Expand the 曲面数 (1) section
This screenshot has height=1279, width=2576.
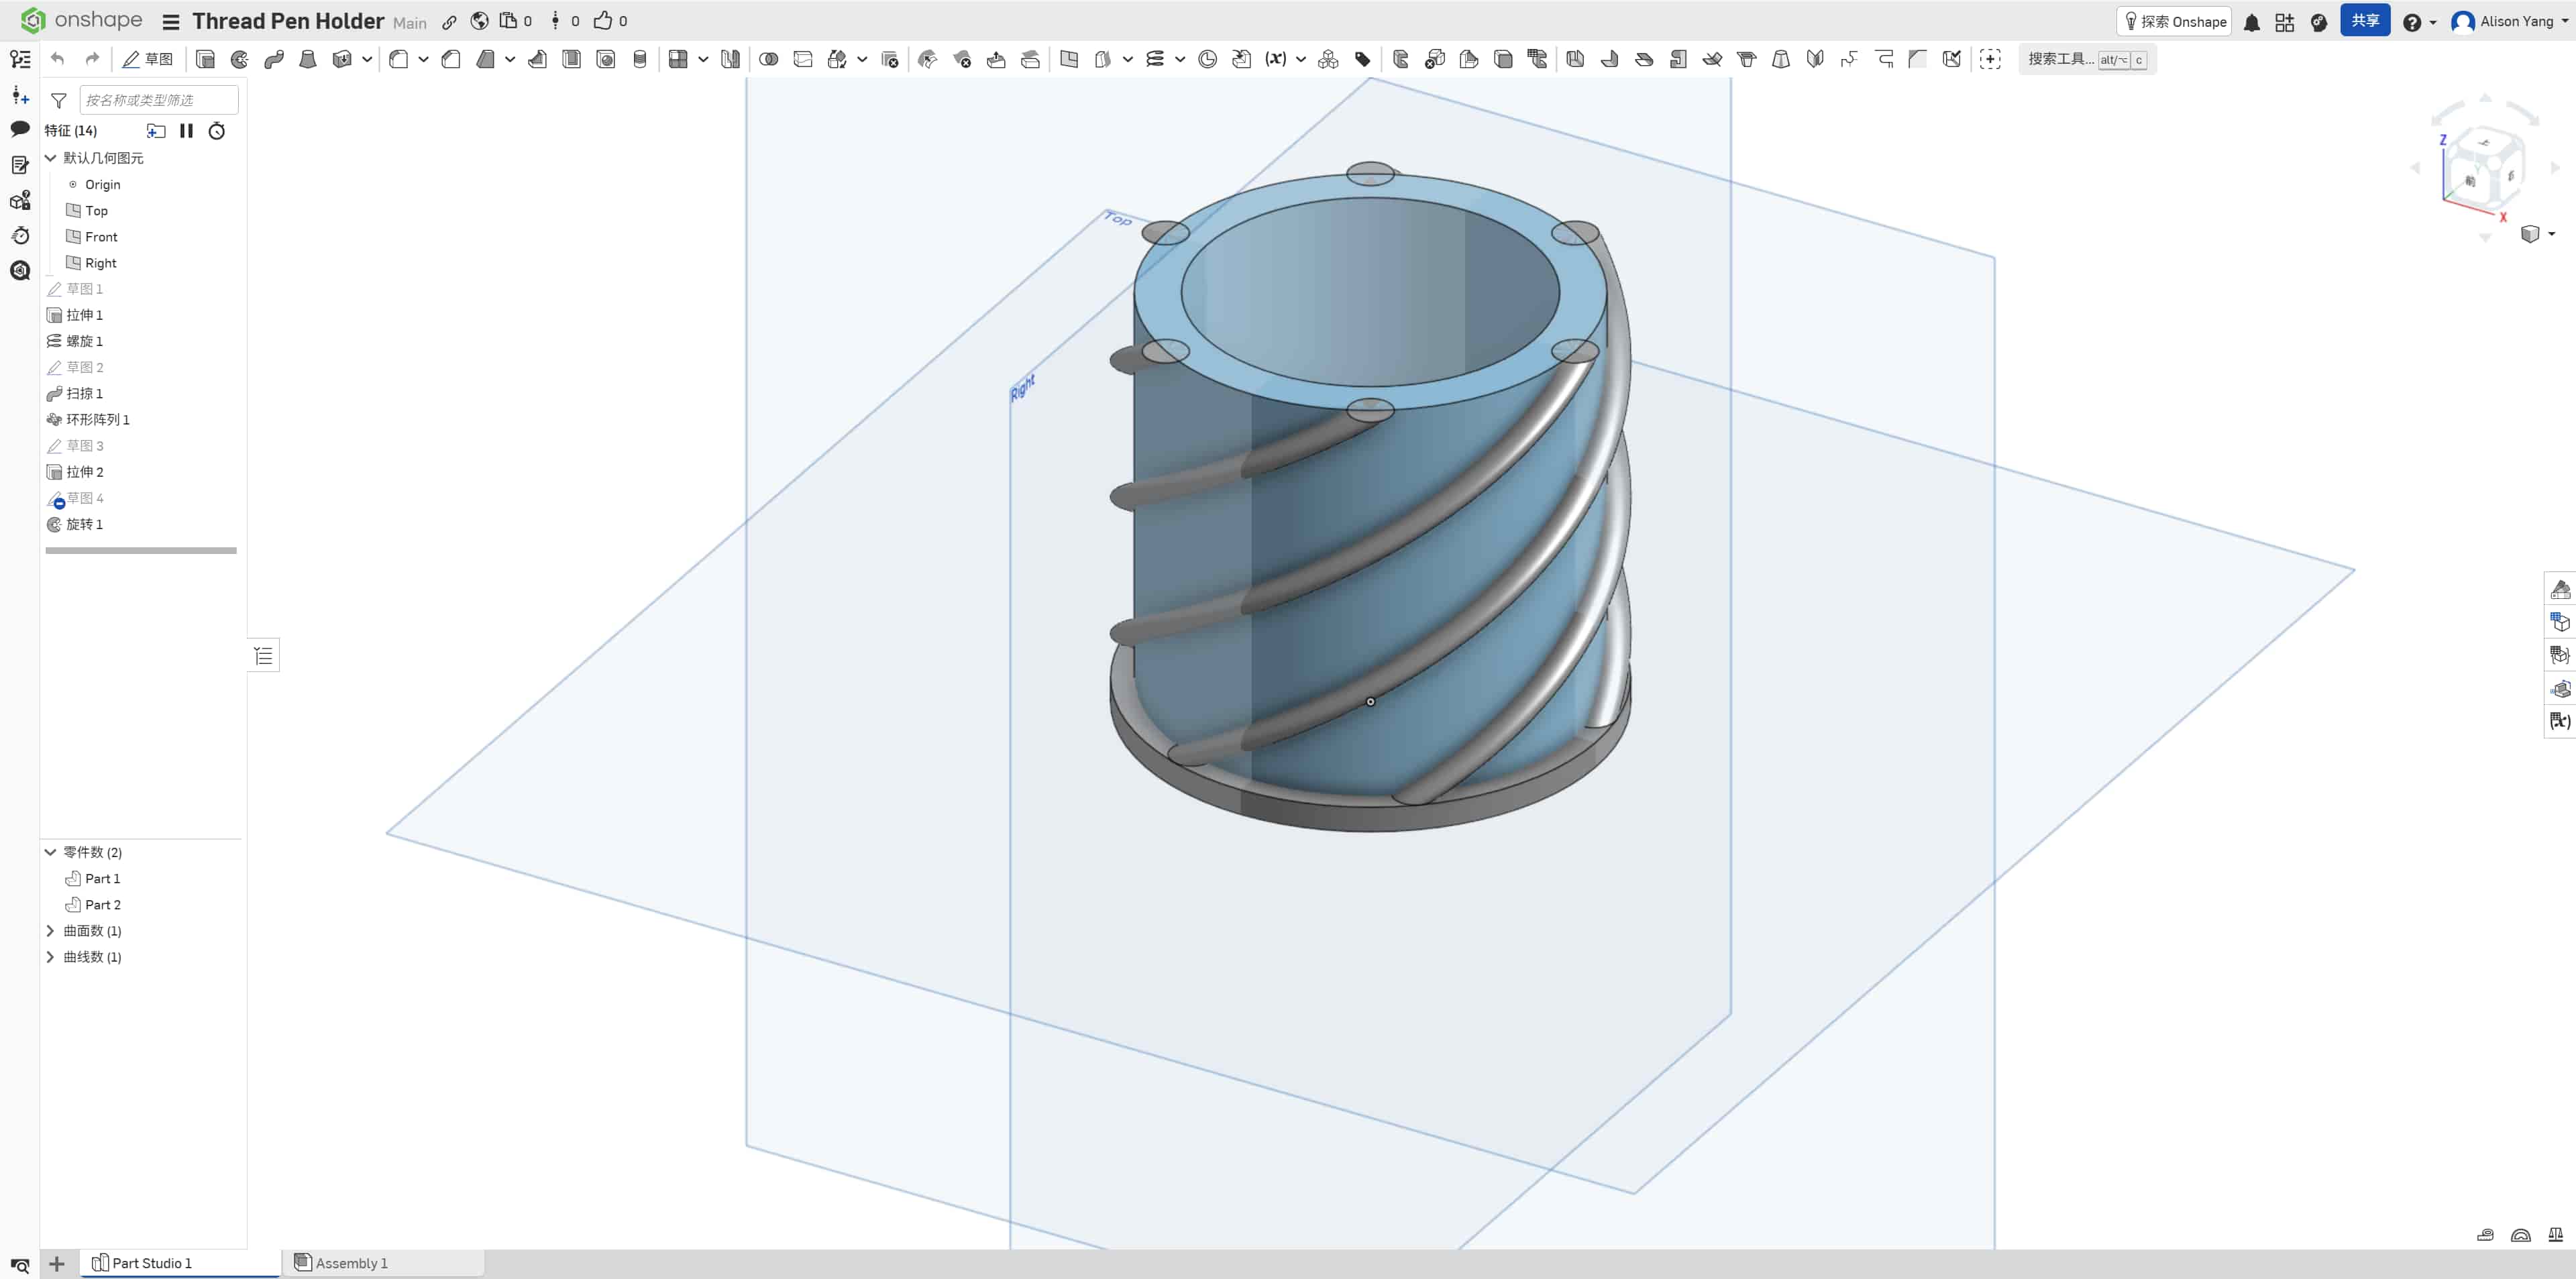(x=51, y=931)
